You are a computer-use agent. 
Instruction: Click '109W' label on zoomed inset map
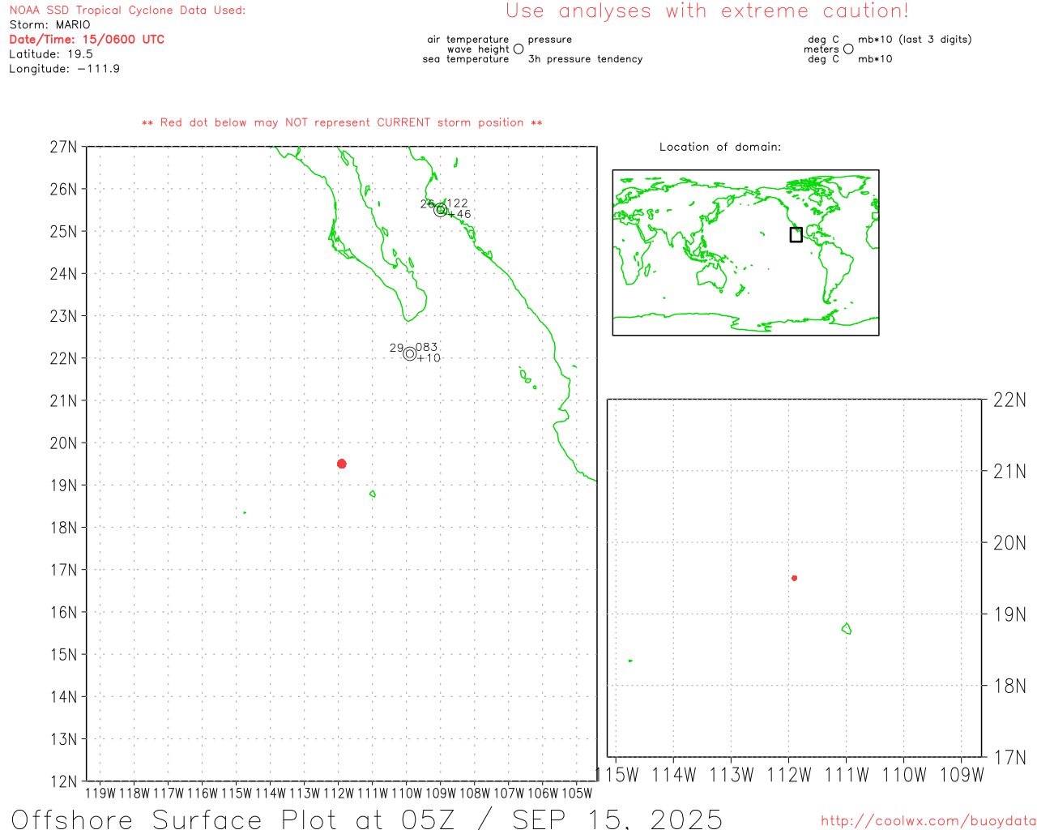click(962, 775)
